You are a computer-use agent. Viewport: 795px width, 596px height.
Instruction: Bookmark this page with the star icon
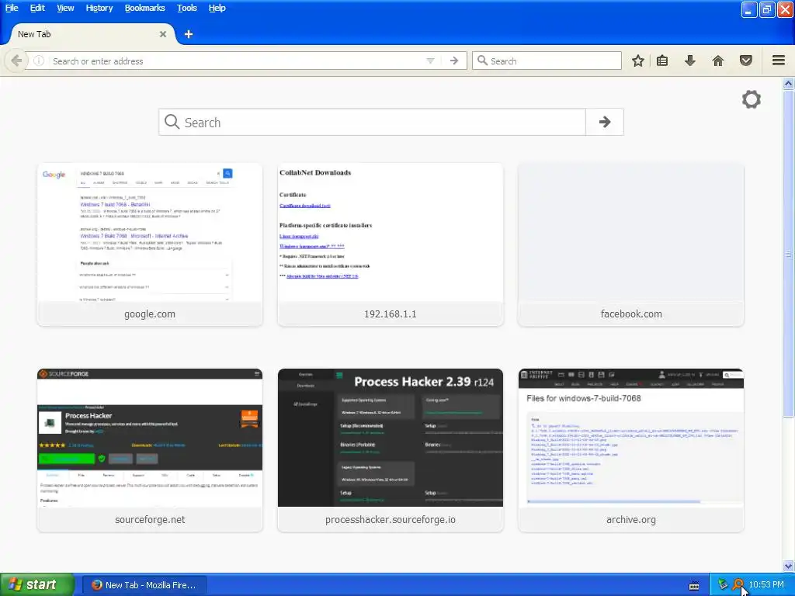[x=638, y=61]
